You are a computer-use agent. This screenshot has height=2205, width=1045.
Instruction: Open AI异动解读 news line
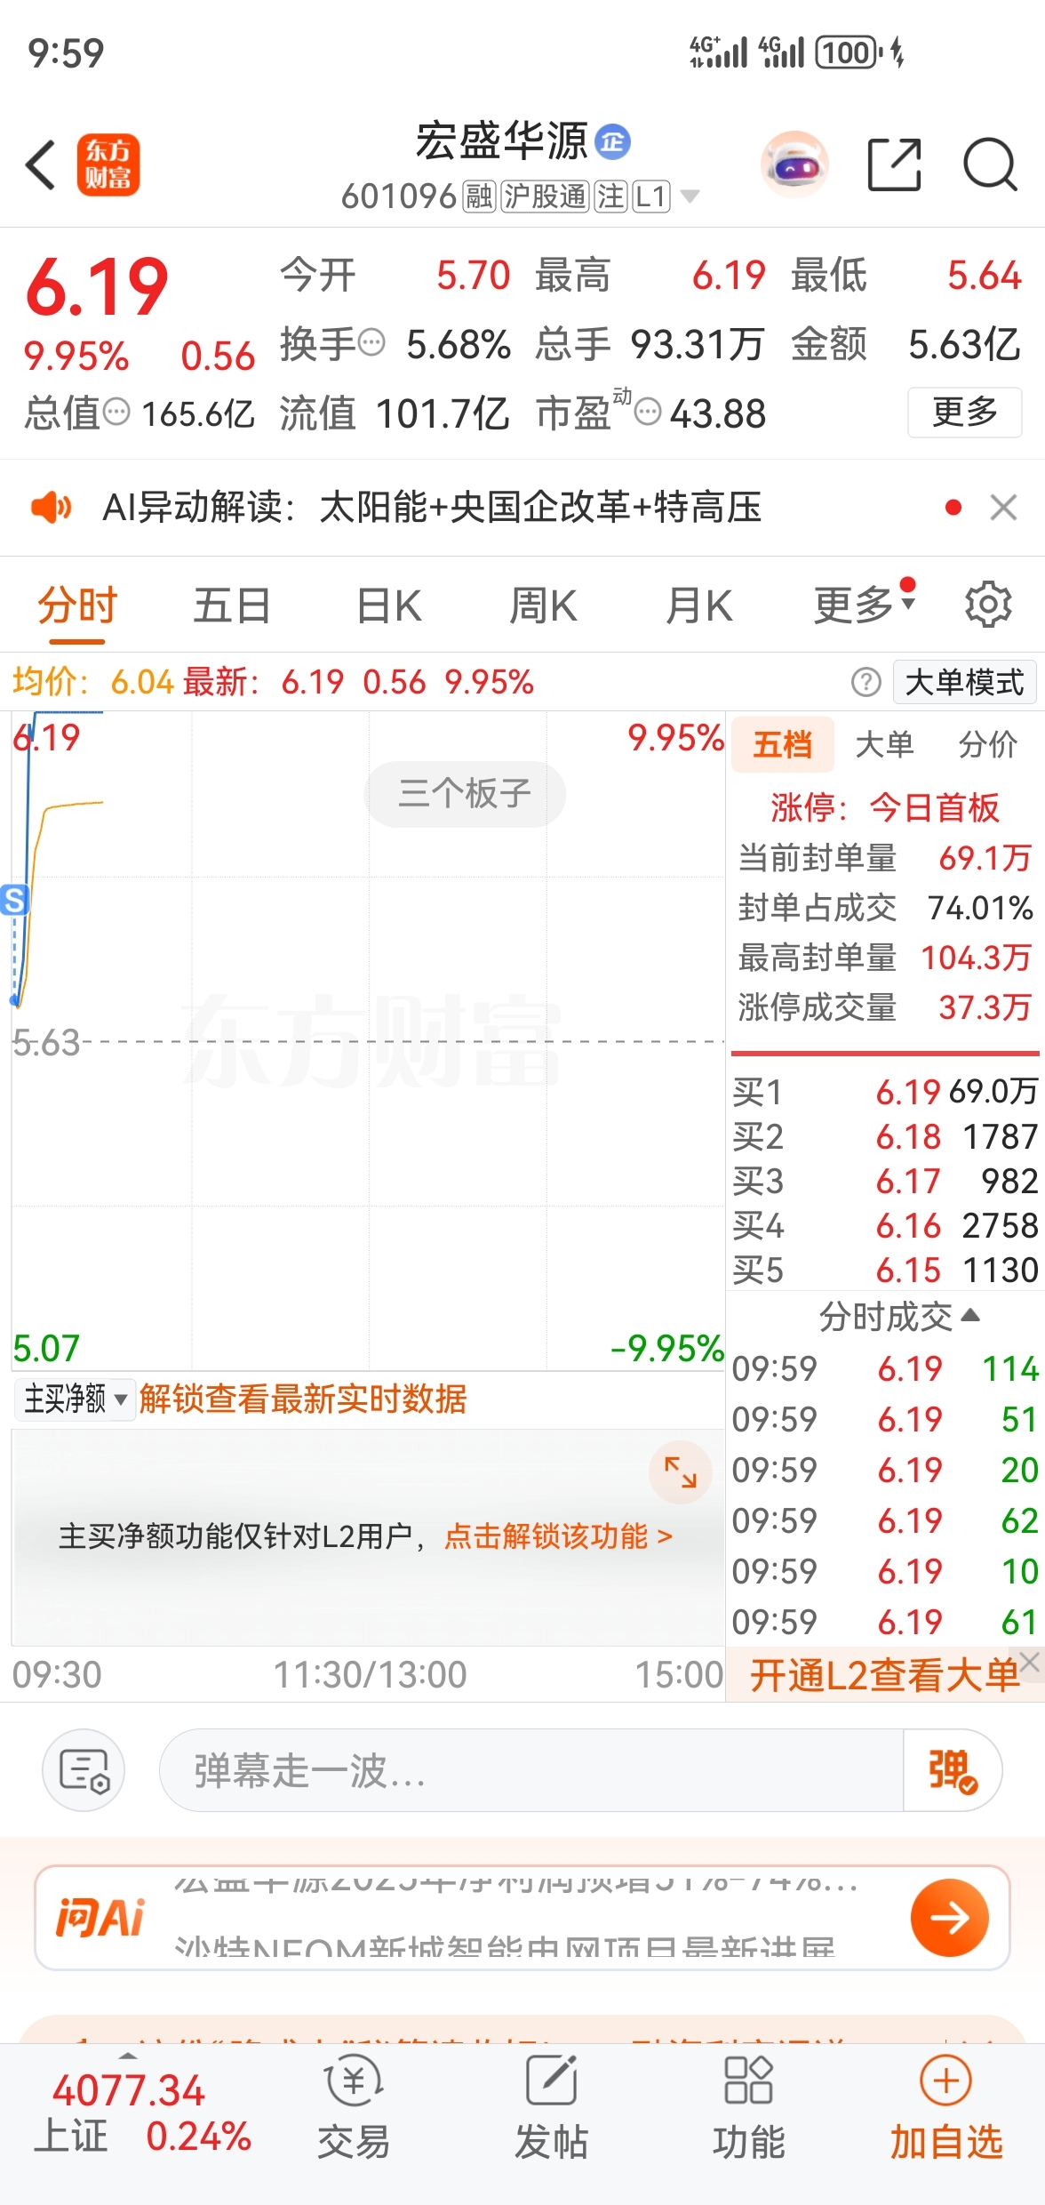[x=432, y=508]
